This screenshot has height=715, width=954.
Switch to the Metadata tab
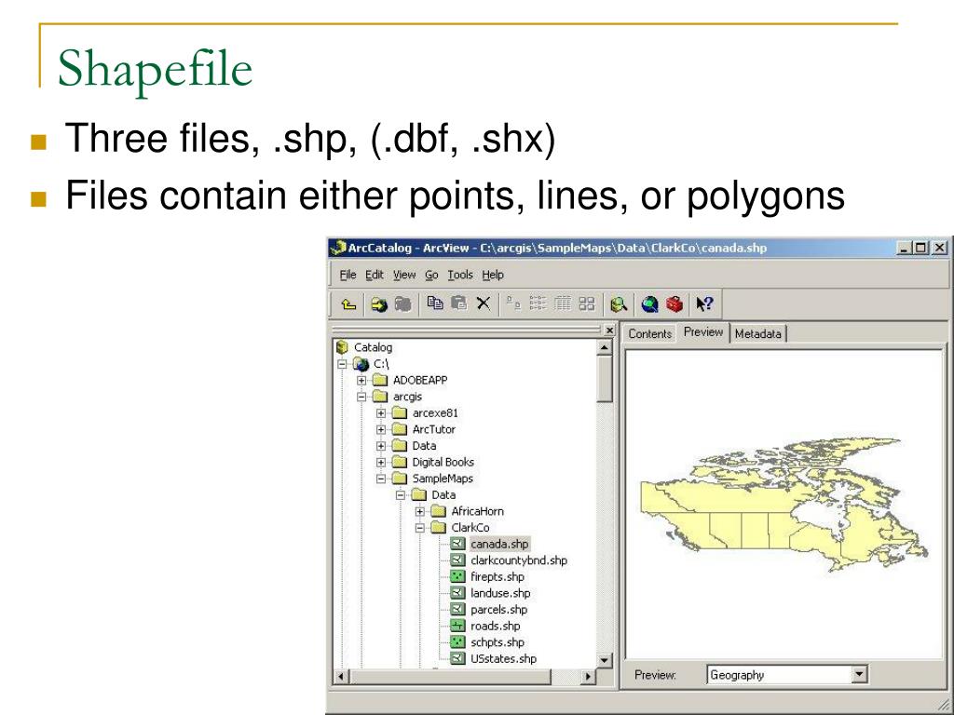click(757, 334)
